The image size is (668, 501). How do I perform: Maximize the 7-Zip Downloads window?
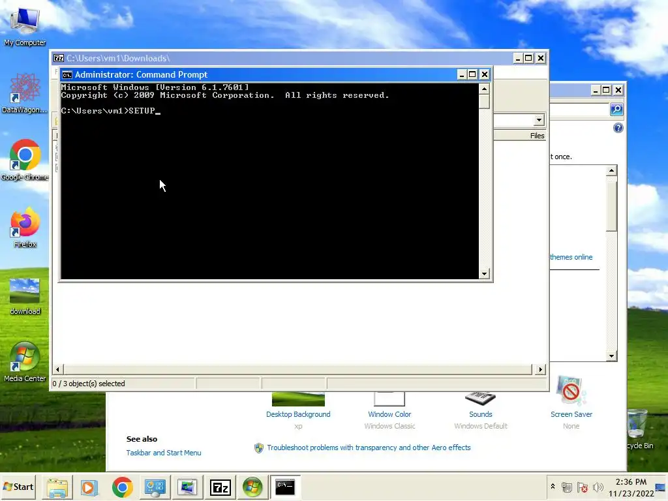[x=528, y=58]
